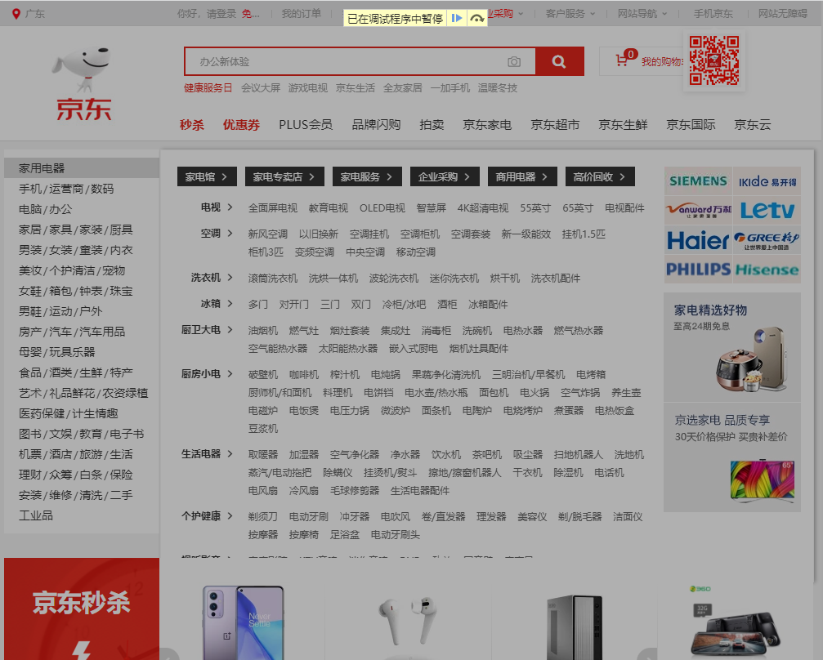Click the OLED电视 link
Screen dimensions: 823x660
(x=382, y=207)
